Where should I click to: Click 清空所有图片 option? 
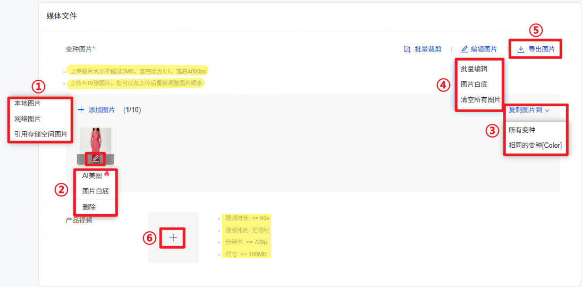[480, 99]
